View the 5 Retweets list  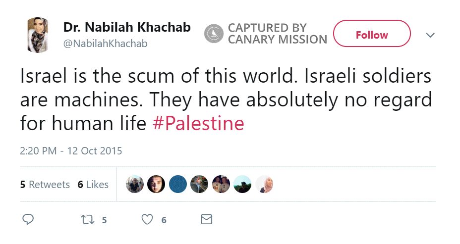coord(45,185)
